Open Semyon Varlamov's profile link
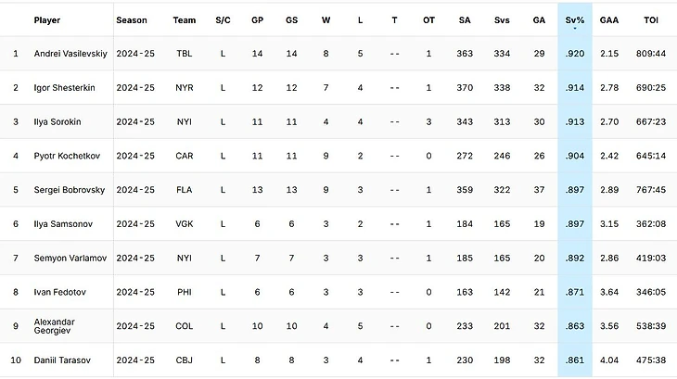 (x=69, y=258)
